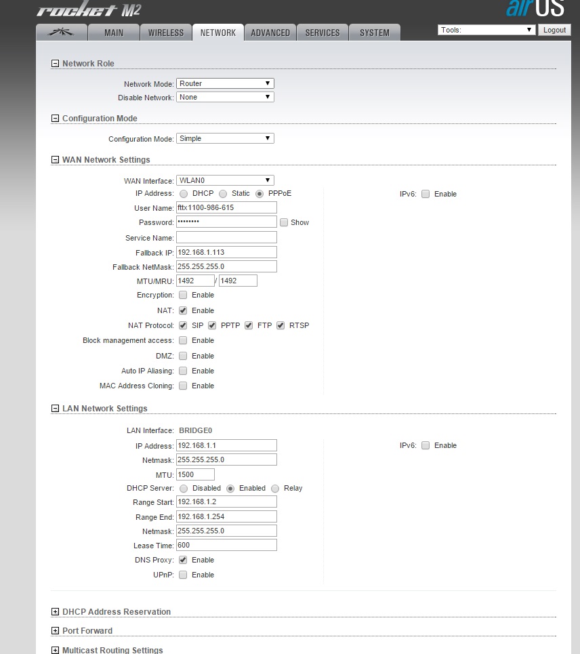Collapse the Network Role section
Screen dimensions: 580x654
55,64
